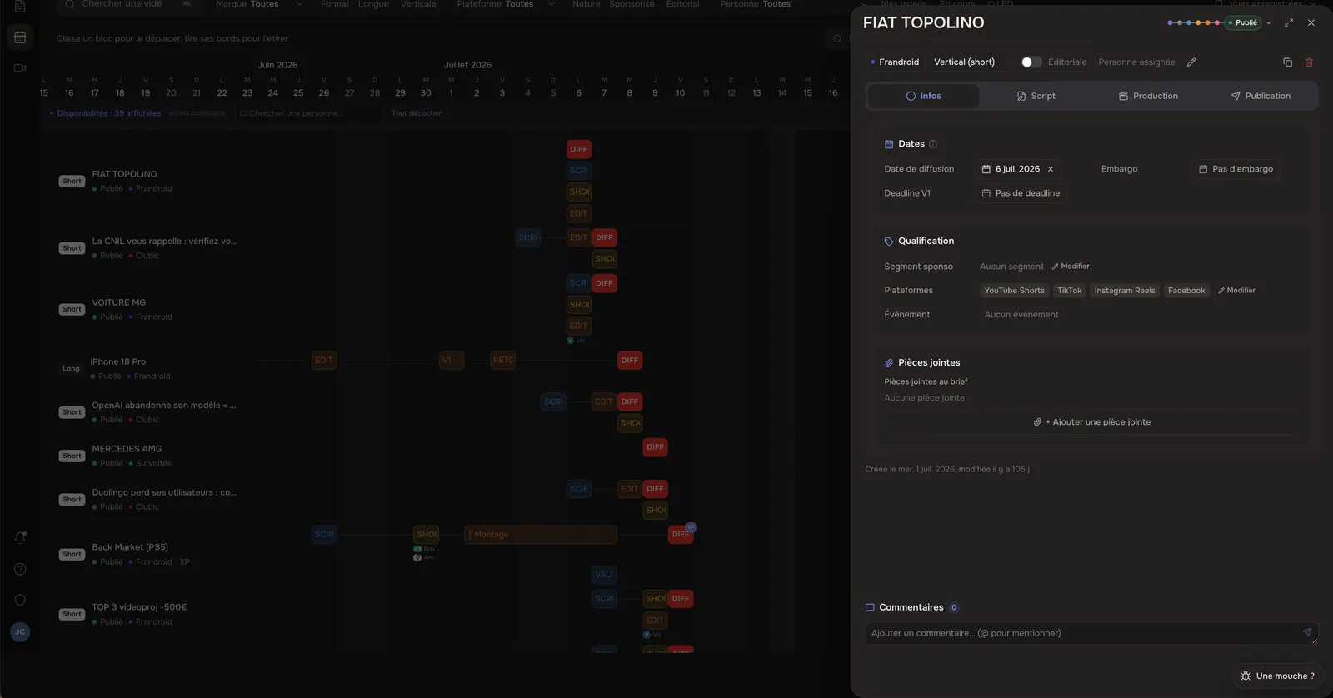
Task: Click the search icon right of the calendar hint
Action: point(837,38)
